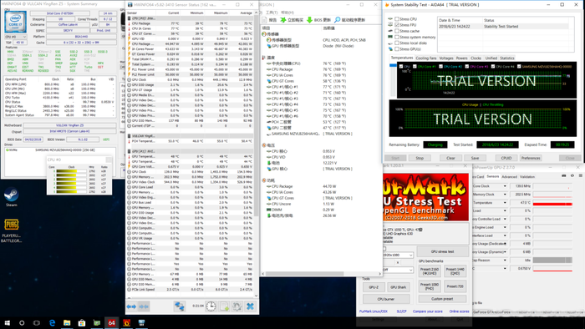Switch to Voltages tab in AIDA64
This screenshot has width=585, height=329.
coord(446,58)
